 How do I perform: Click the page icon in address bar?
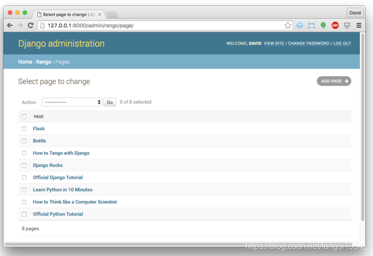[x=43, y=25]
